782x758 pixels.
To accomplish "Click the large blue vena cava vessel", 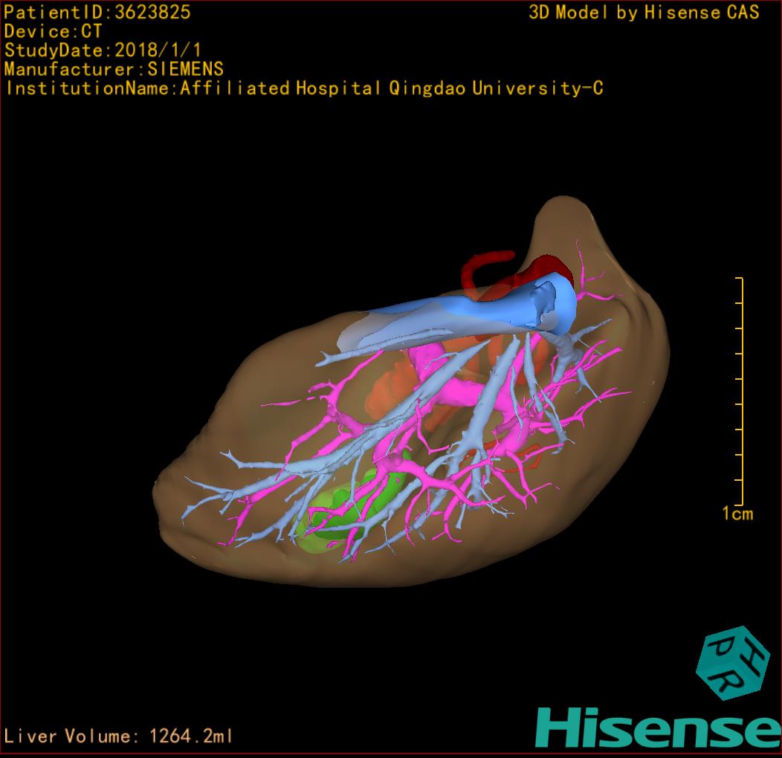I will [464, 314].
